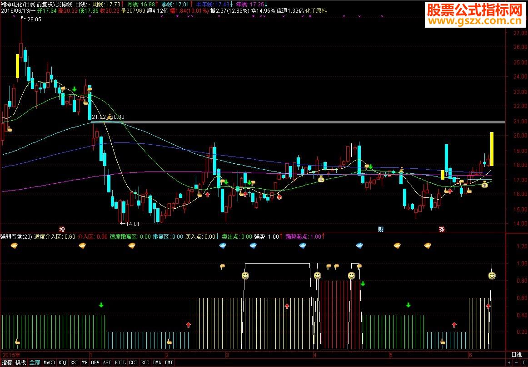Click the 周线: 17.73 value in header

(x=107, y=4)
